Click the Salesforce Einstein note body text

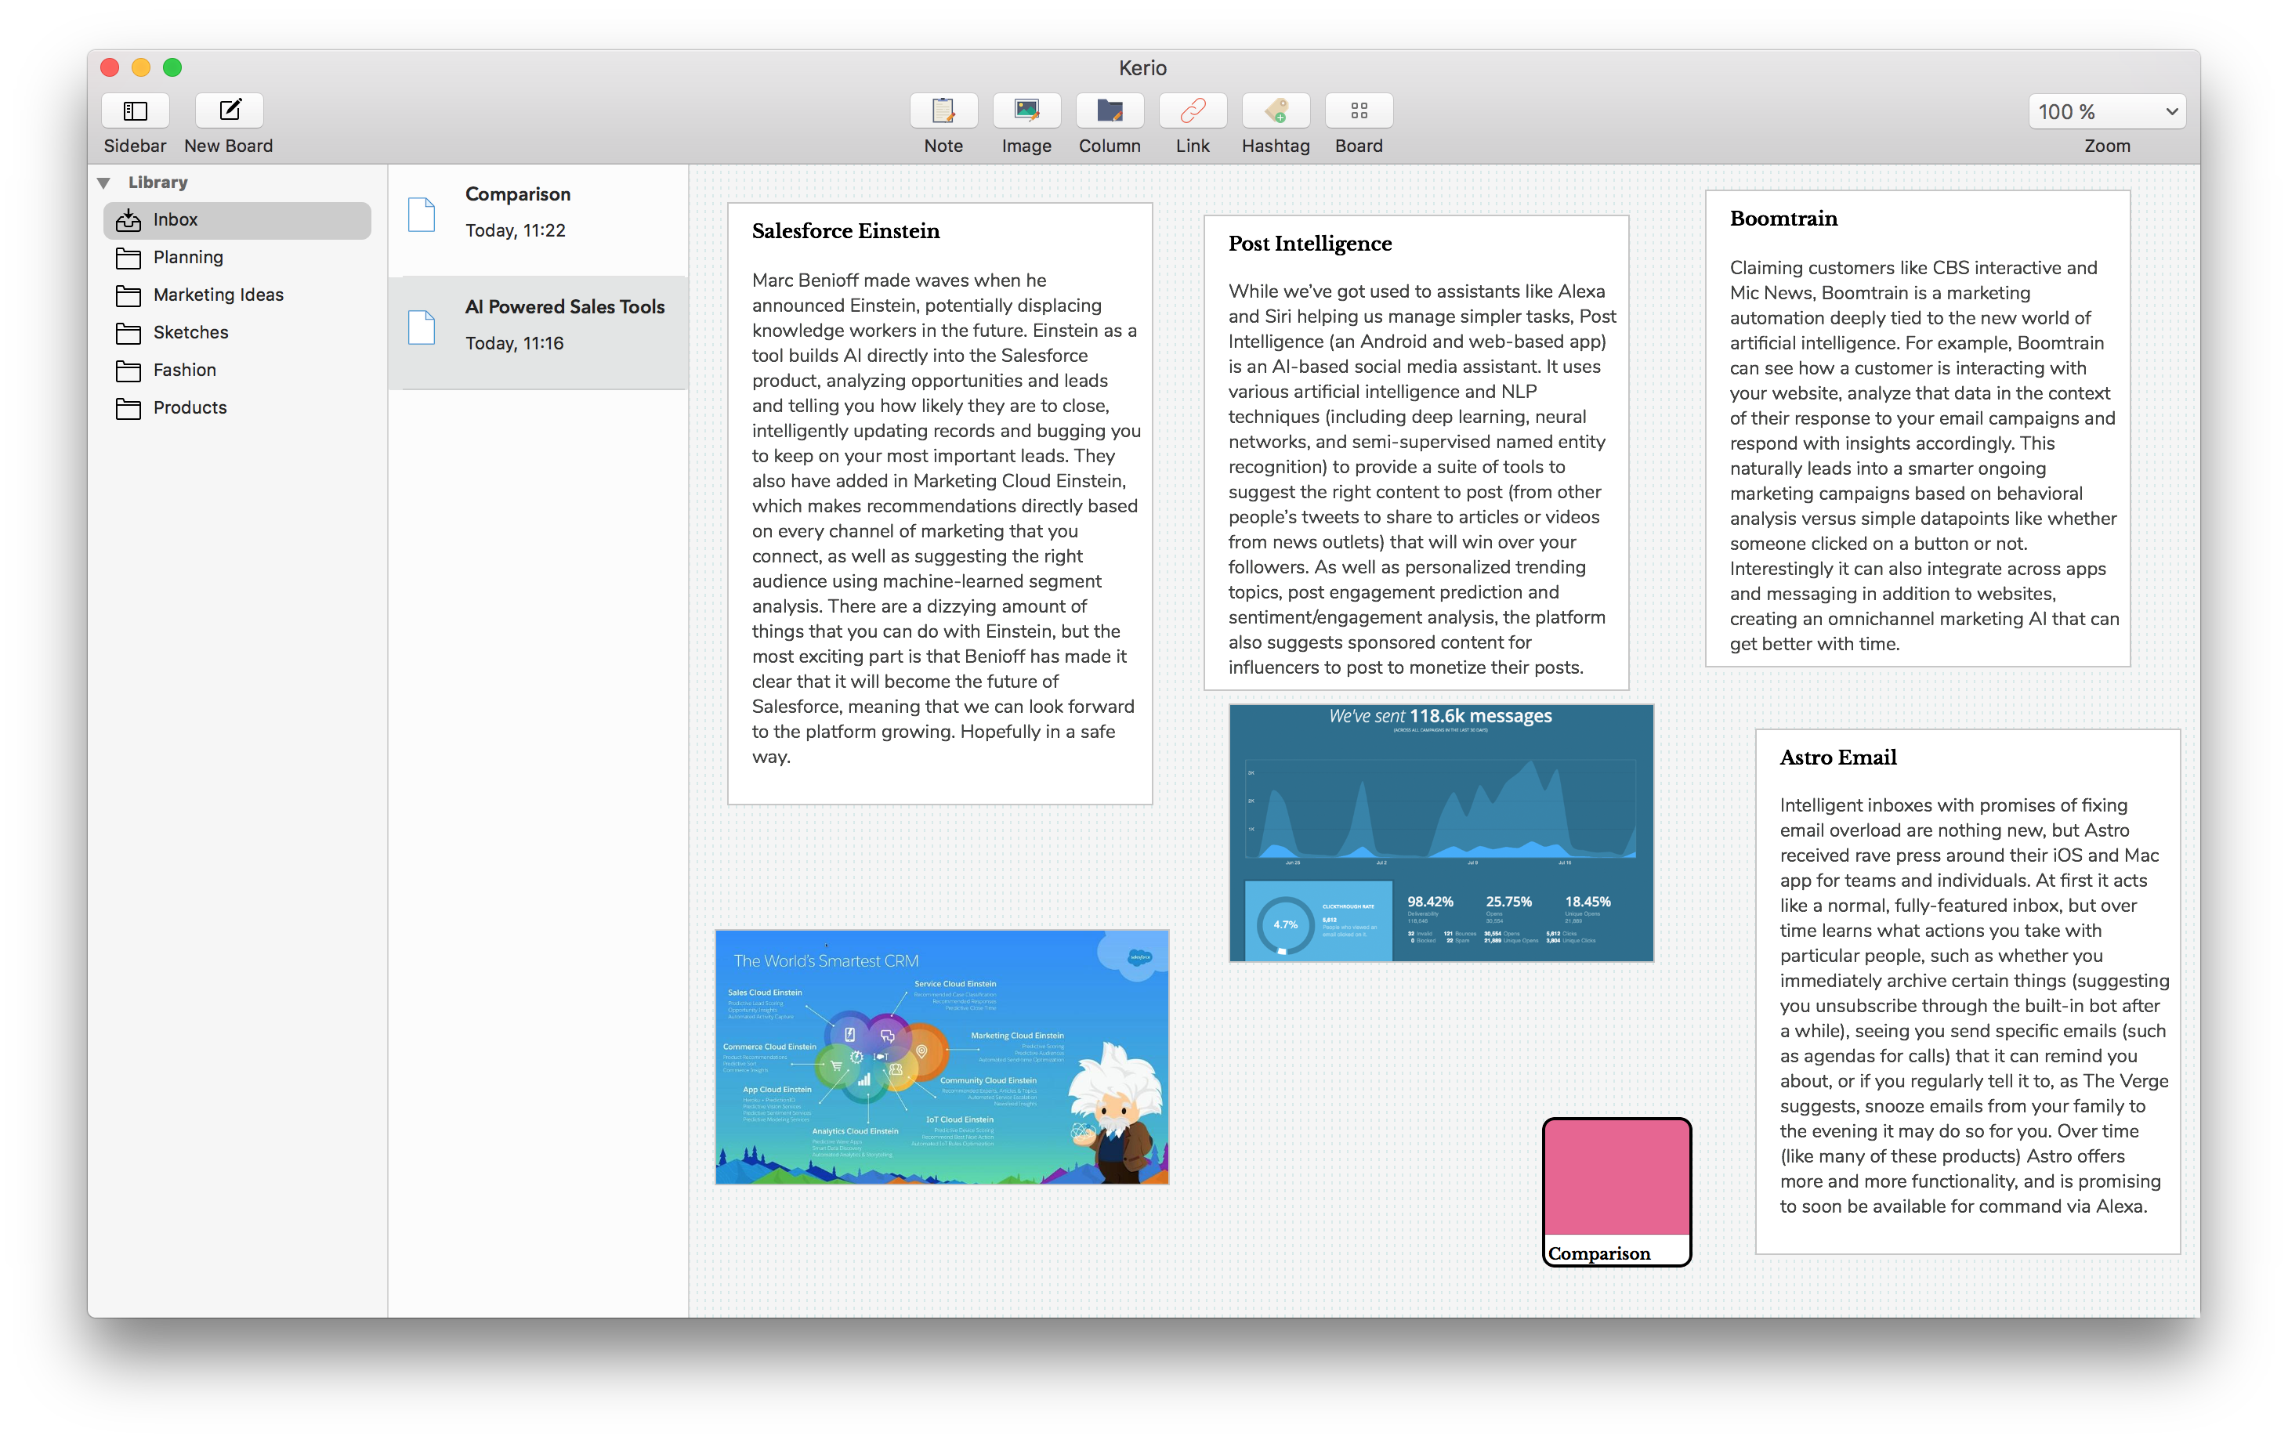click(x=947, y=519)
